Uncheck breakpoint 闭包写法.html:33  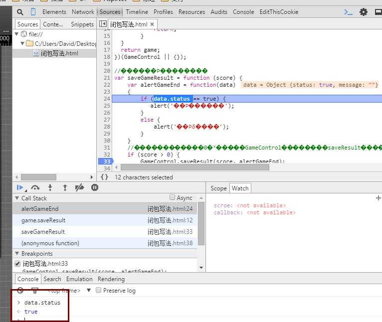tap(17, 264)
